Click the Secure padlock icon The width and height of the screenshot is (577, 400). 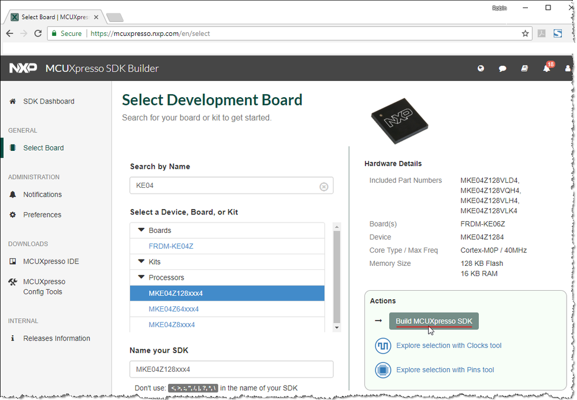tap(54, 34)
